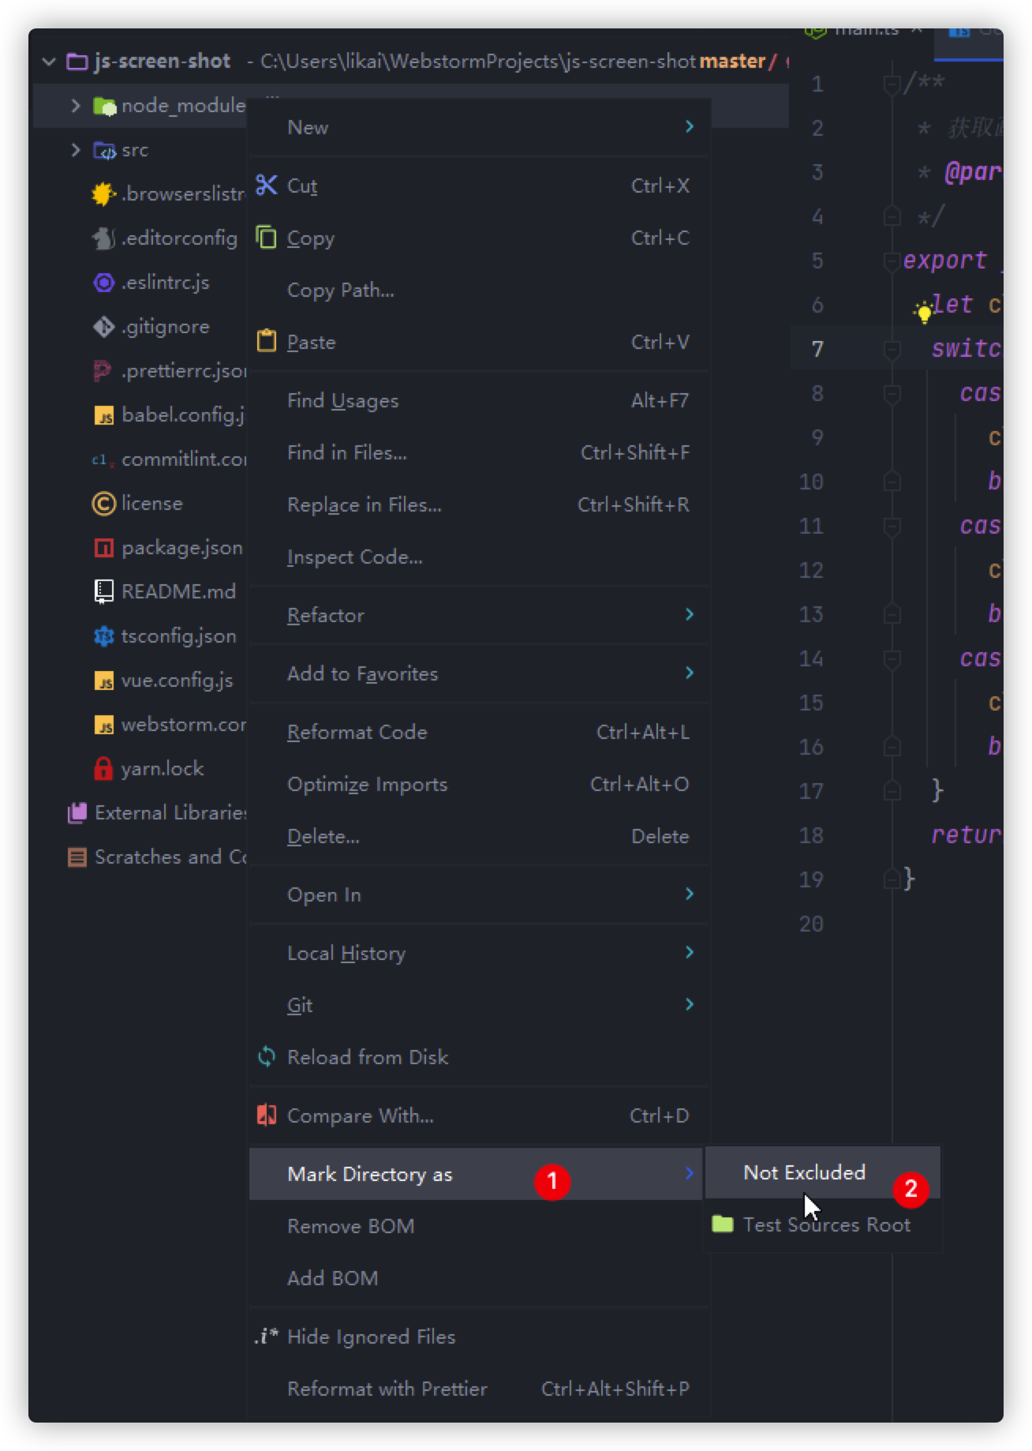Select Find Usages menu entry
The height and width of the screenshot is (1451, 1032).
click(479, 400)
